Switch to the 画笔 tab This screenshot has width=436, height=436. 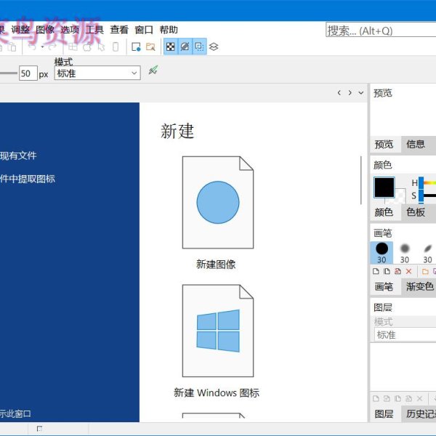tap(384, 287)
